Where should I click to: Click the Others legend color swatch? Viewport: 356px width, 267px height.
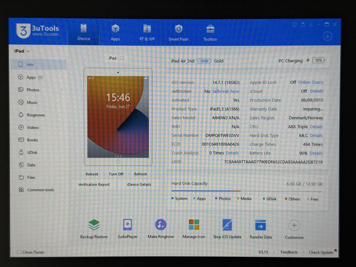(x=286, y=199)
